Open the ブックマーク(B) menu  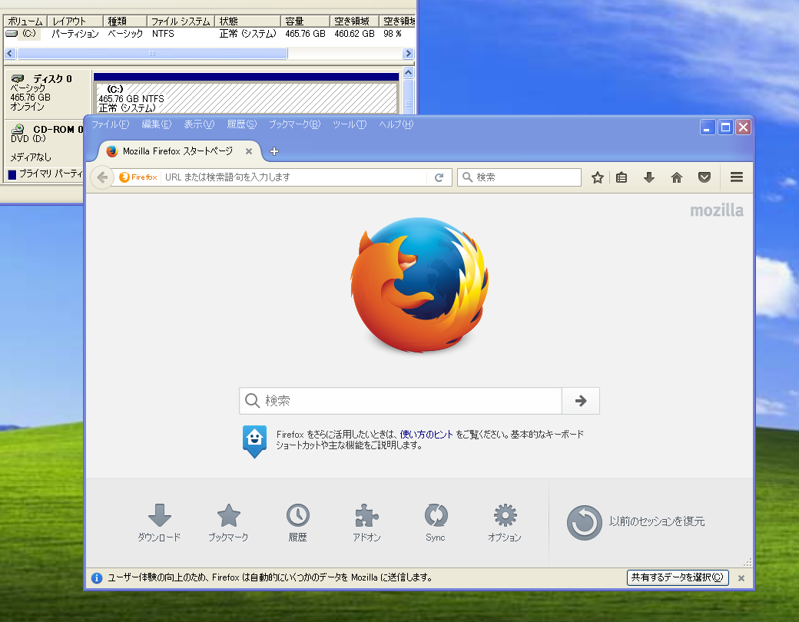click(294, 124)
